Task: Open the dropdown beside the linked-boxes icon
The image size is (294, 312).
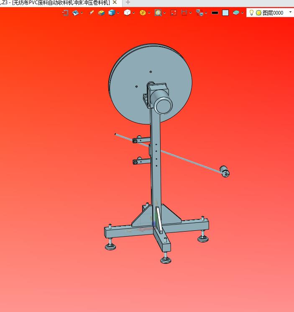Action: coord(206,13)
